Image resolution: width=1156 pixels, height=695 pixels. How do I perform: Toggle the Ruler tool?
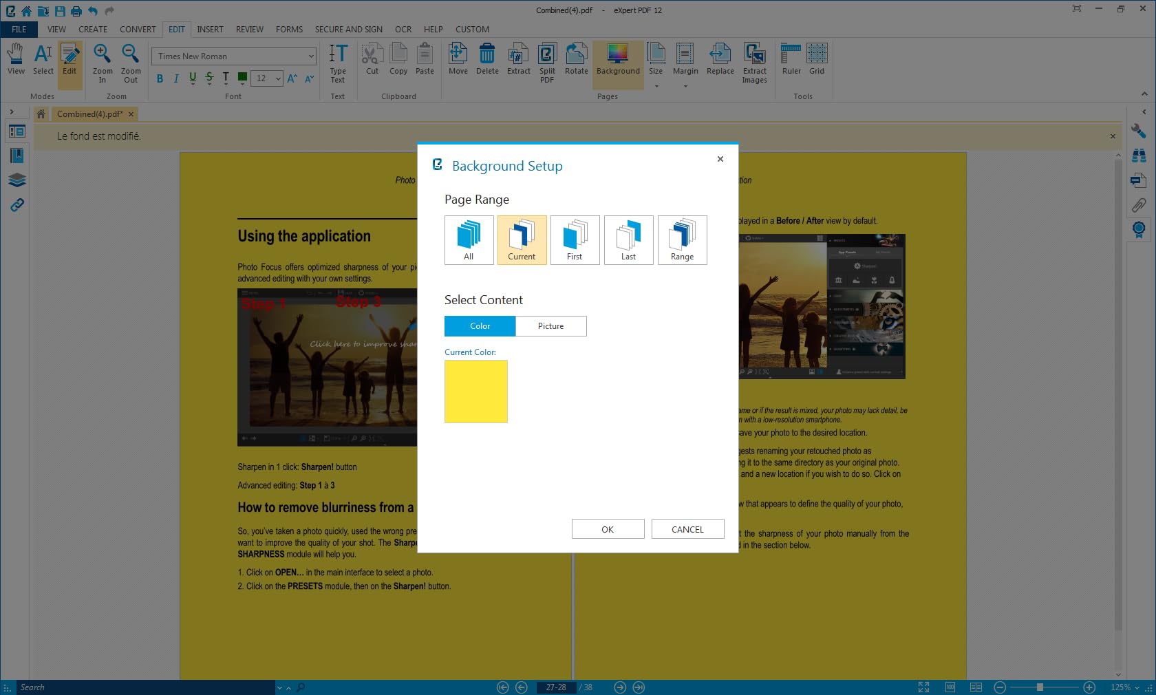791,59
